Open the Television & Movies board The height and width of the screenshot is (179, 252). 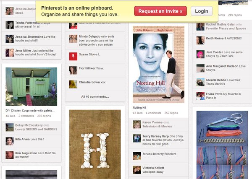pos(157,127)
